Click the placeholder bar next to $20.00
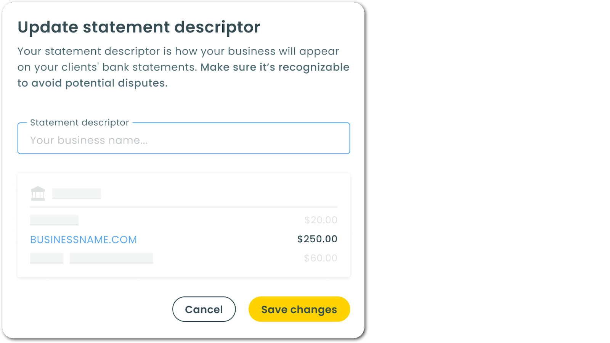This screenshot has height=343, width=610. 54,220
